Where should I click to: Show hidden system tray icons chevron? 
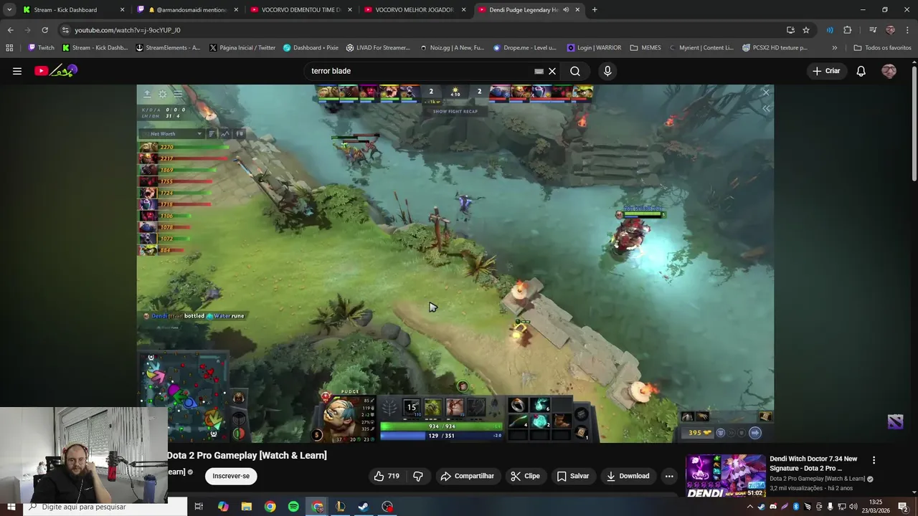coord(750,507)
